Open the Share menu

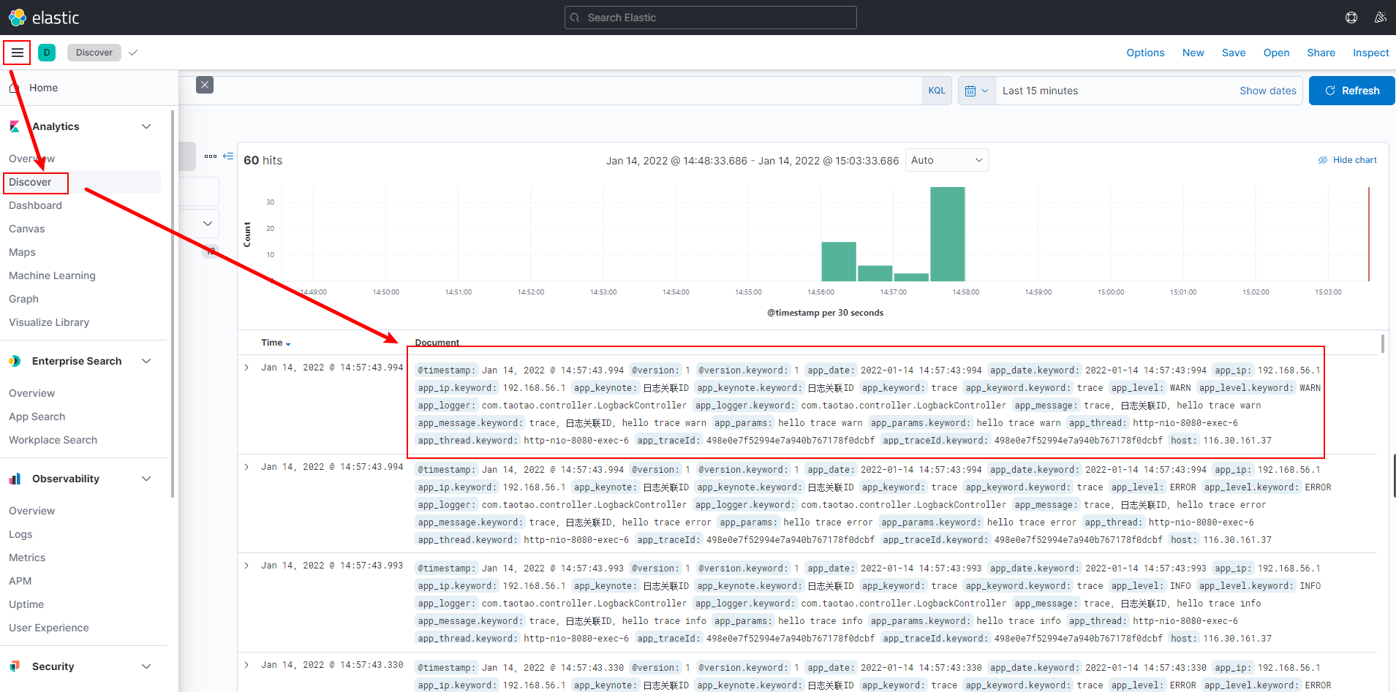1321,53
